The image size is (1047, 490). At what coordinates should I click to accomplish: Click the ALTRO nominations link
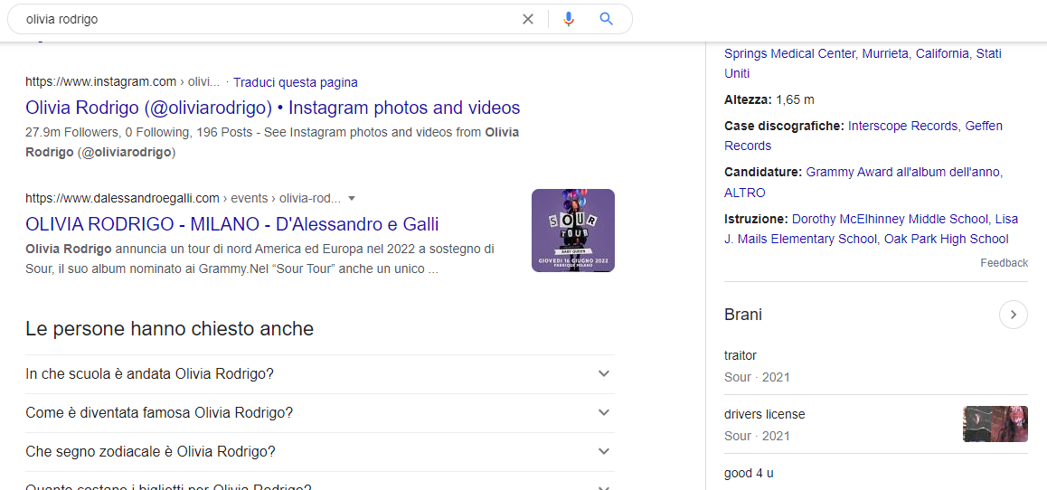tap(744, 193)
